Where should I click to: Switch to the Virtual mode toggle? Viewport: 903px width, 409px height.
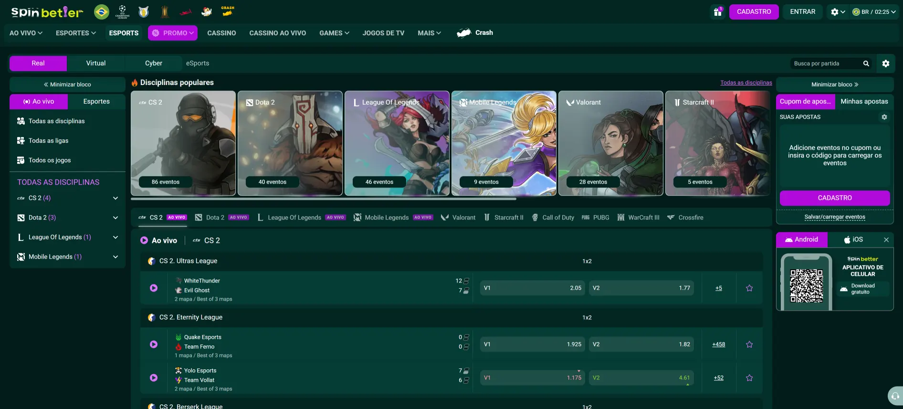(x=96, y=63)
